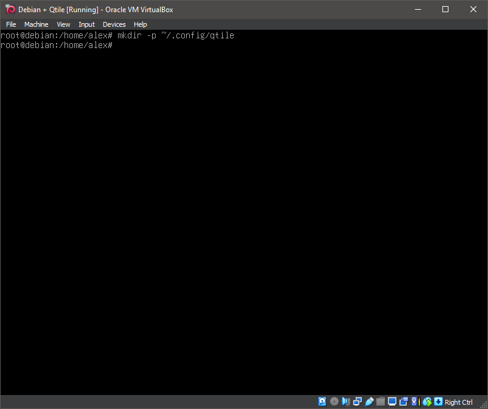Click the Right Ctrl host key indicator
The image size is (488, 409).
(458, 402)
